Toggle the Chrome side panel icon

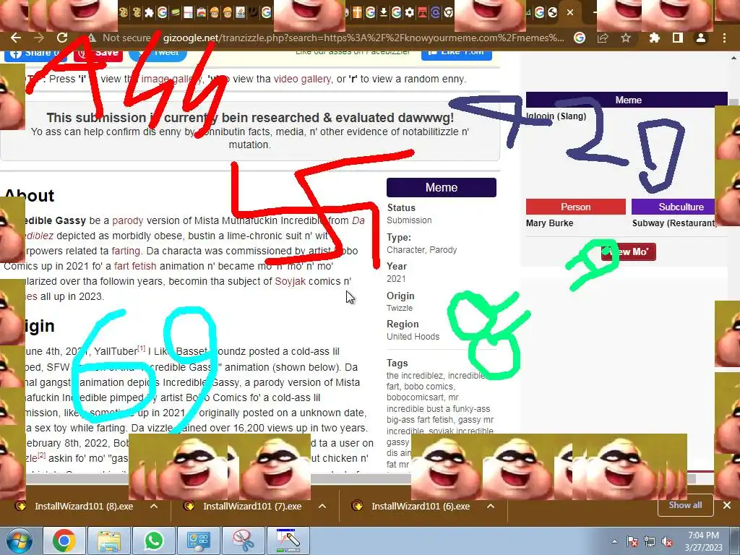pos(678,38)
